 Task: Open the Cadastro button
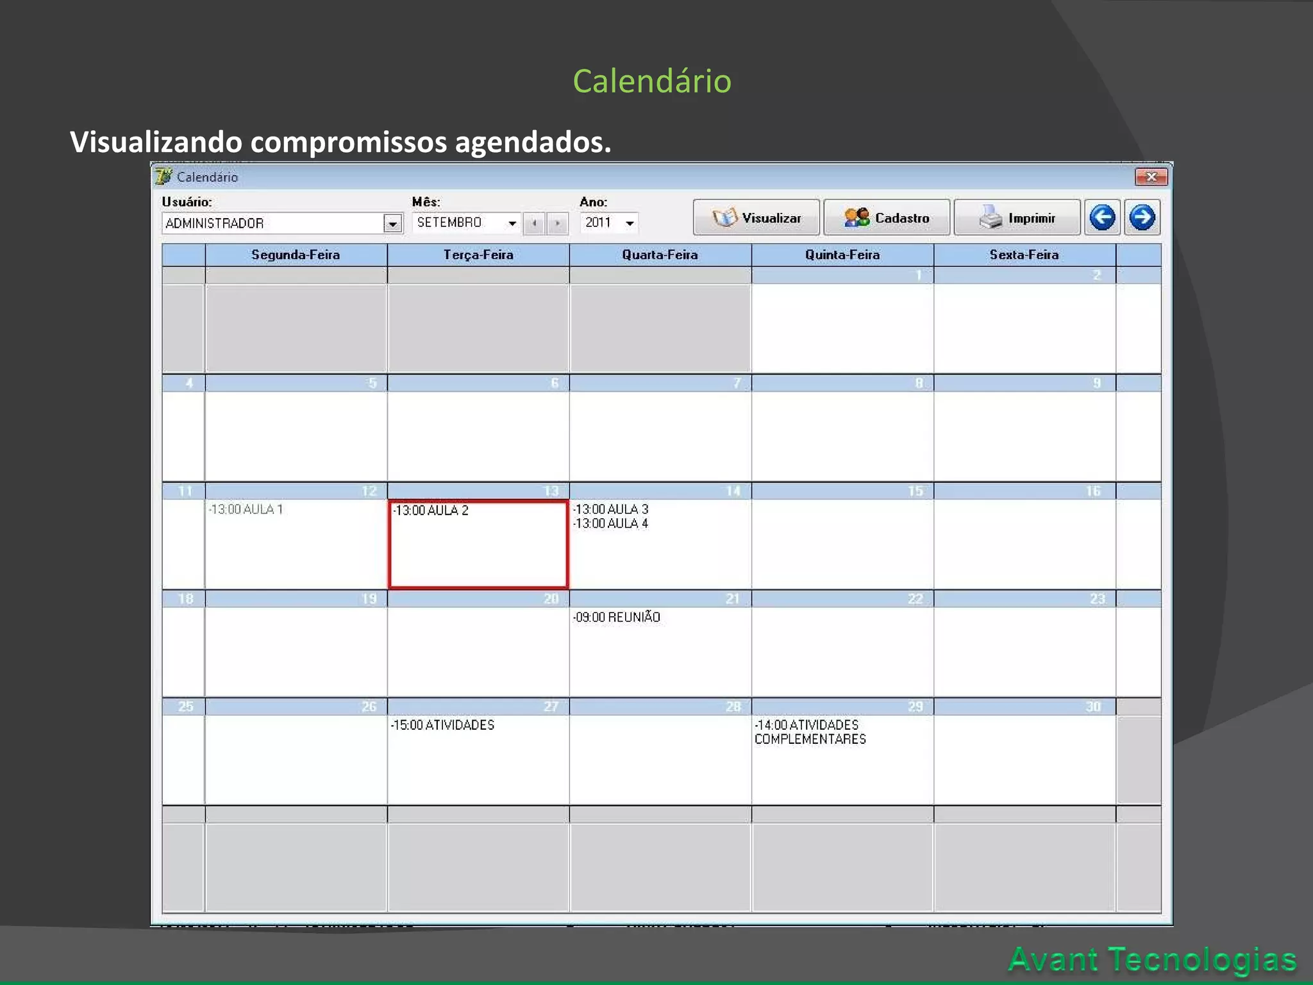tap(887, 218)
